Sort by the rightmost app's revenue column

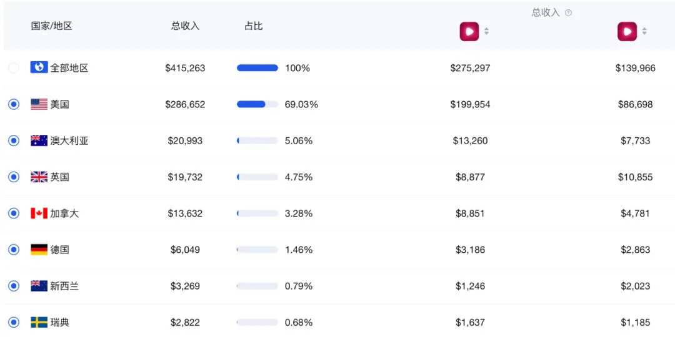coord(644,31)
